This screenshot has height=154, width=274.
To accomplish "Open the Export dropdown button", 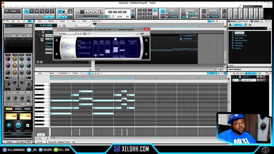I will [x=12, y=11].
